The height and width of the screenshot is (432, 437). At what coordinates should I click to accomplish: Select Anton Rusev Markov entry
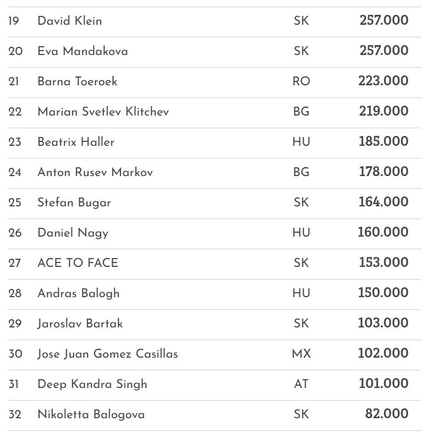click(x=95, y=172)
